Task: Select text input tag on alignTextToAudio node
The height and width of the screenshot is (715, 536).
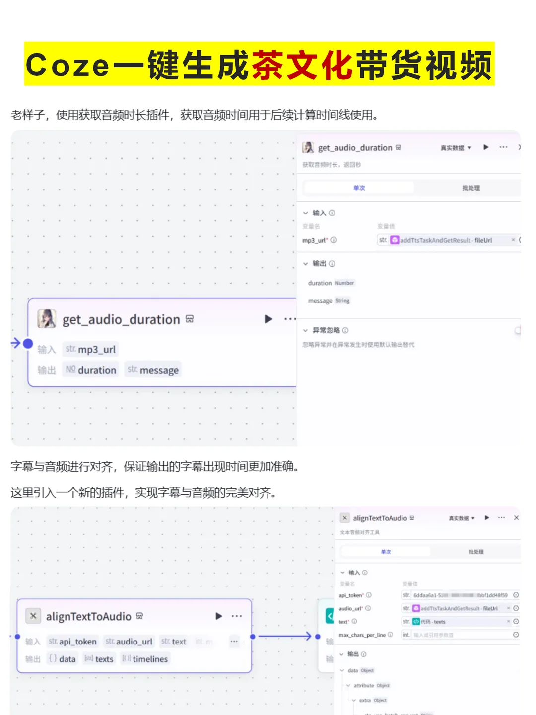Action: point(174,642)
